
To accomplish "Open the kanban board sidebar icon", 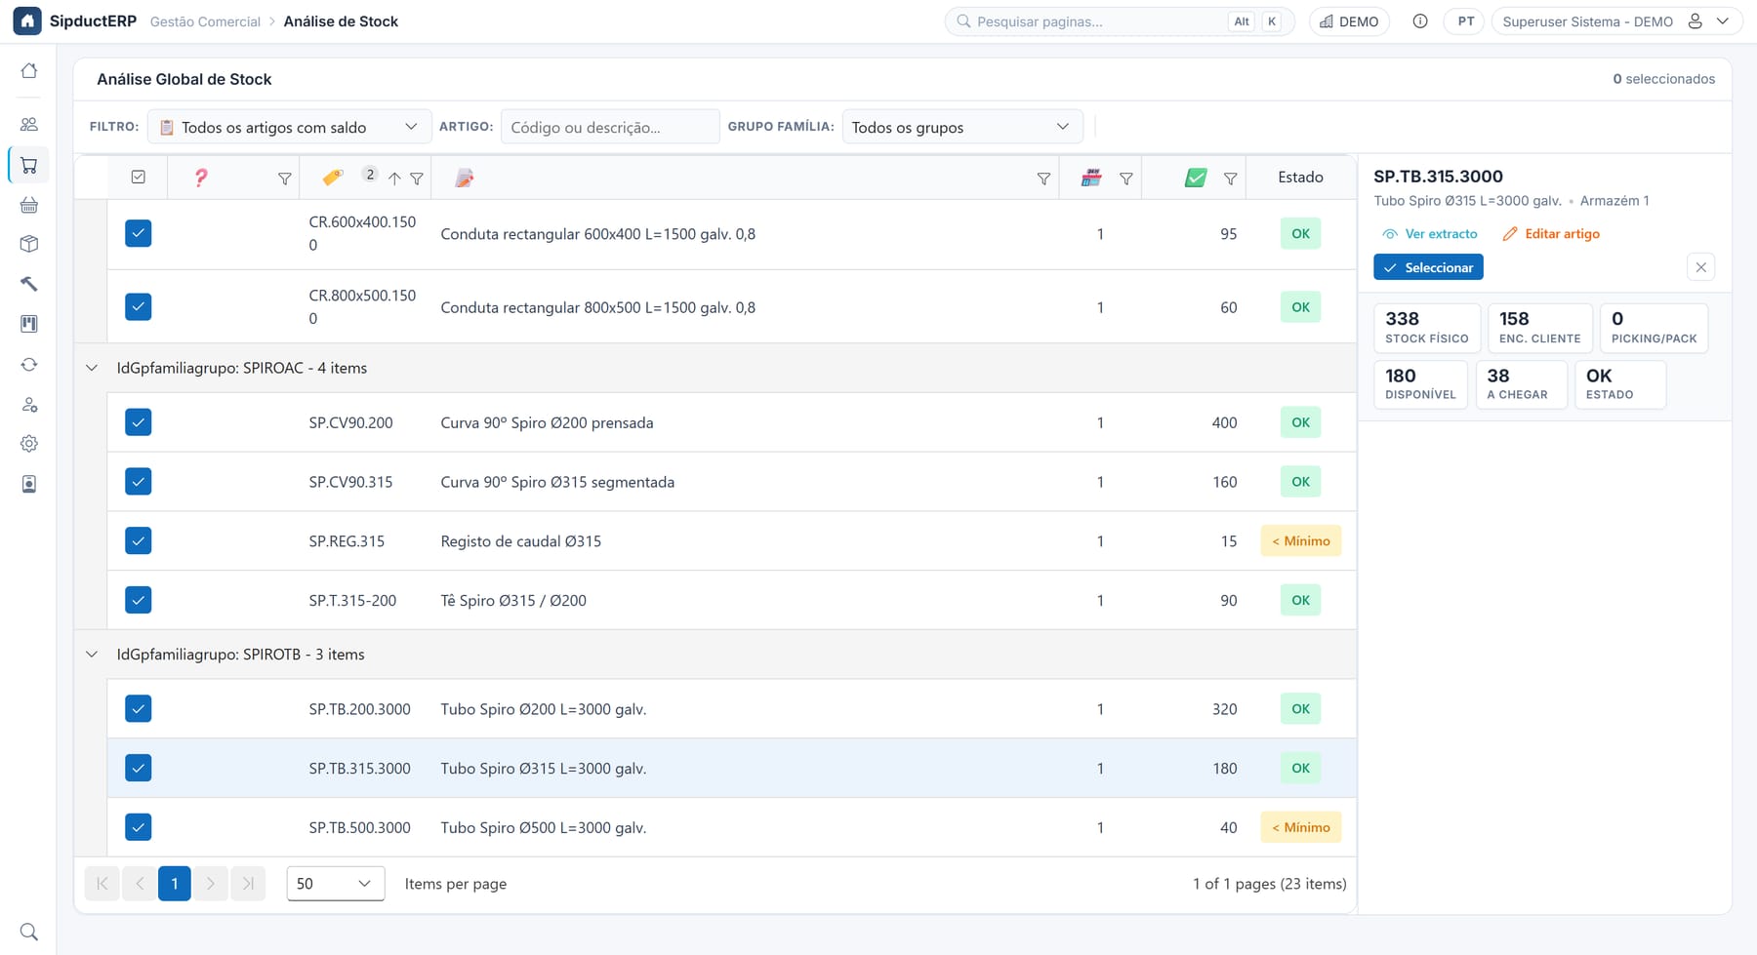I will click(x=29, y=324).
